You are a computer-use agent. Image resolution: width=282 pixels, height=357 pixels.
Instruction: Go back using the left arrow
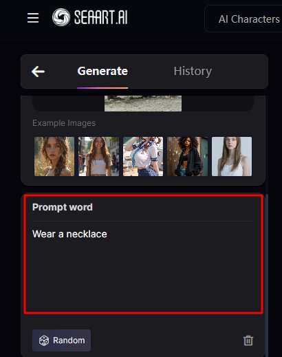click(x=38, y=72)
